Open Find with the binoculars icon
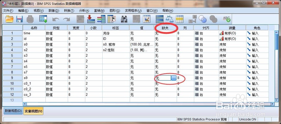Image resolution: width=281 pixels, height=124 pixels. click(124, 19)
